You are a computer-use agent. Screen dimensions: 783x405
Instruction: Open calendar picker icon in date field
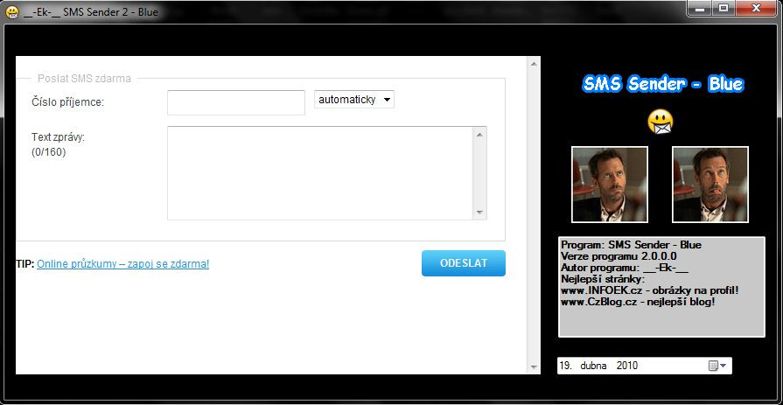[x=713, y=366]
